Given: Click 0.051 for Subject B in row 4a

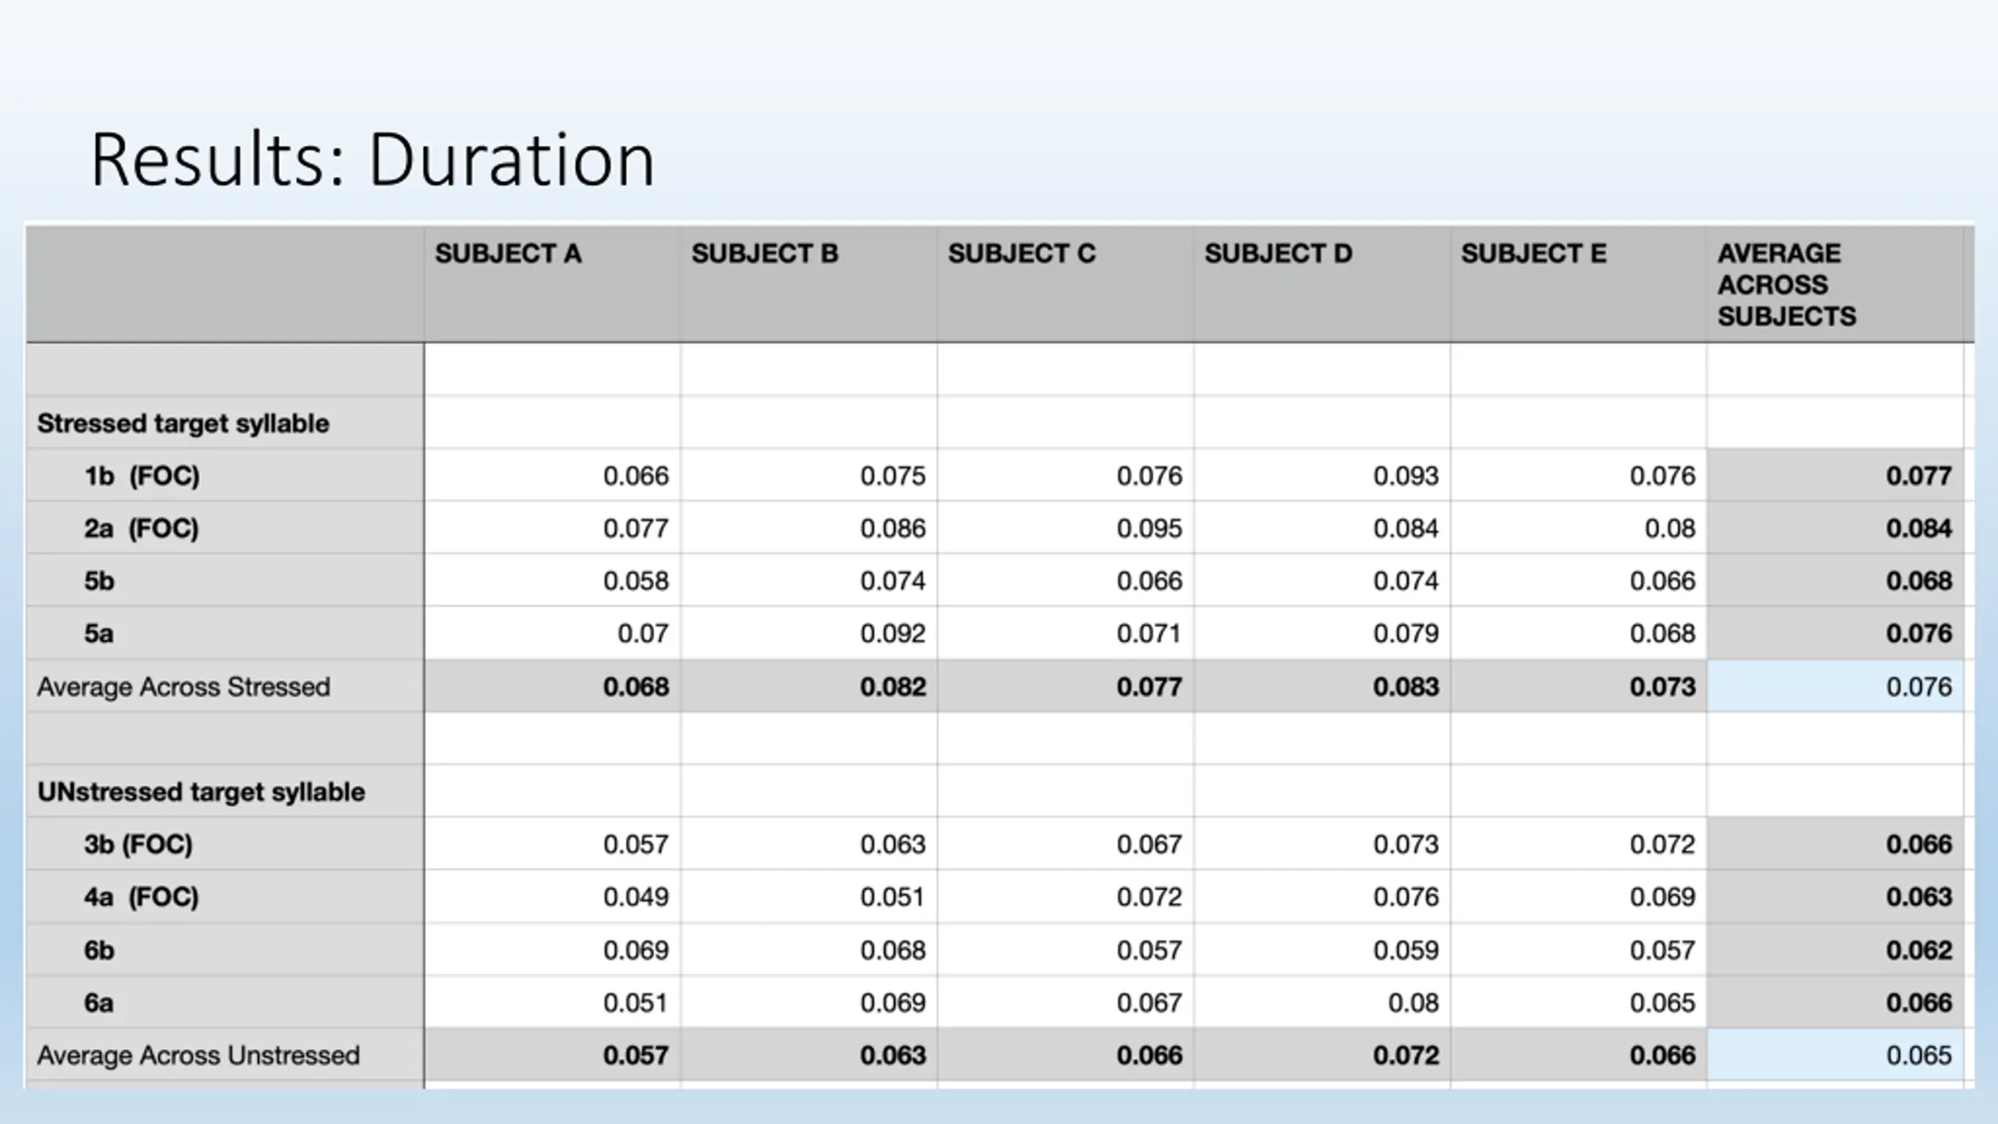Looking at the screenshot, I should point(892,897).
